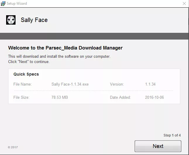Click the File Size label
This screenshot has width=189, height=155.
point(21,97)
